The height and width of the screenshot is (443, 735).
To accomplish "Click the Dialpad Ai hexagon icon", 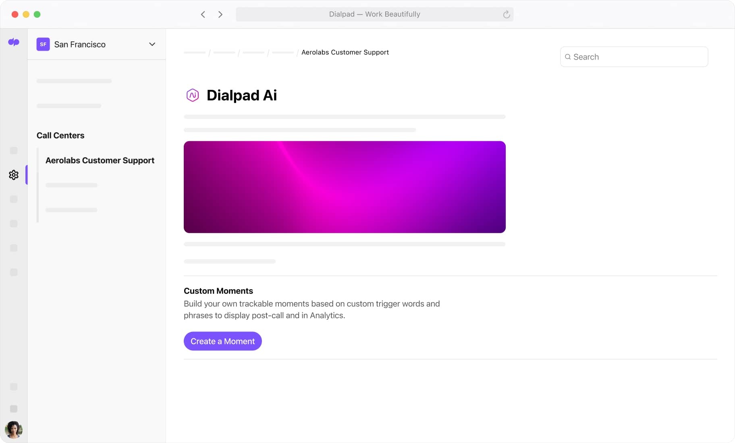I will tap(193, 95).
